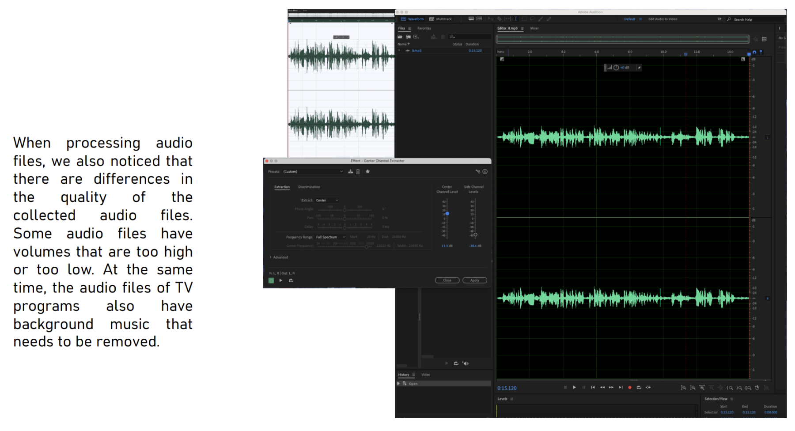Expand the Advanced section
This screenshot has width=795, height=431.
279,257
